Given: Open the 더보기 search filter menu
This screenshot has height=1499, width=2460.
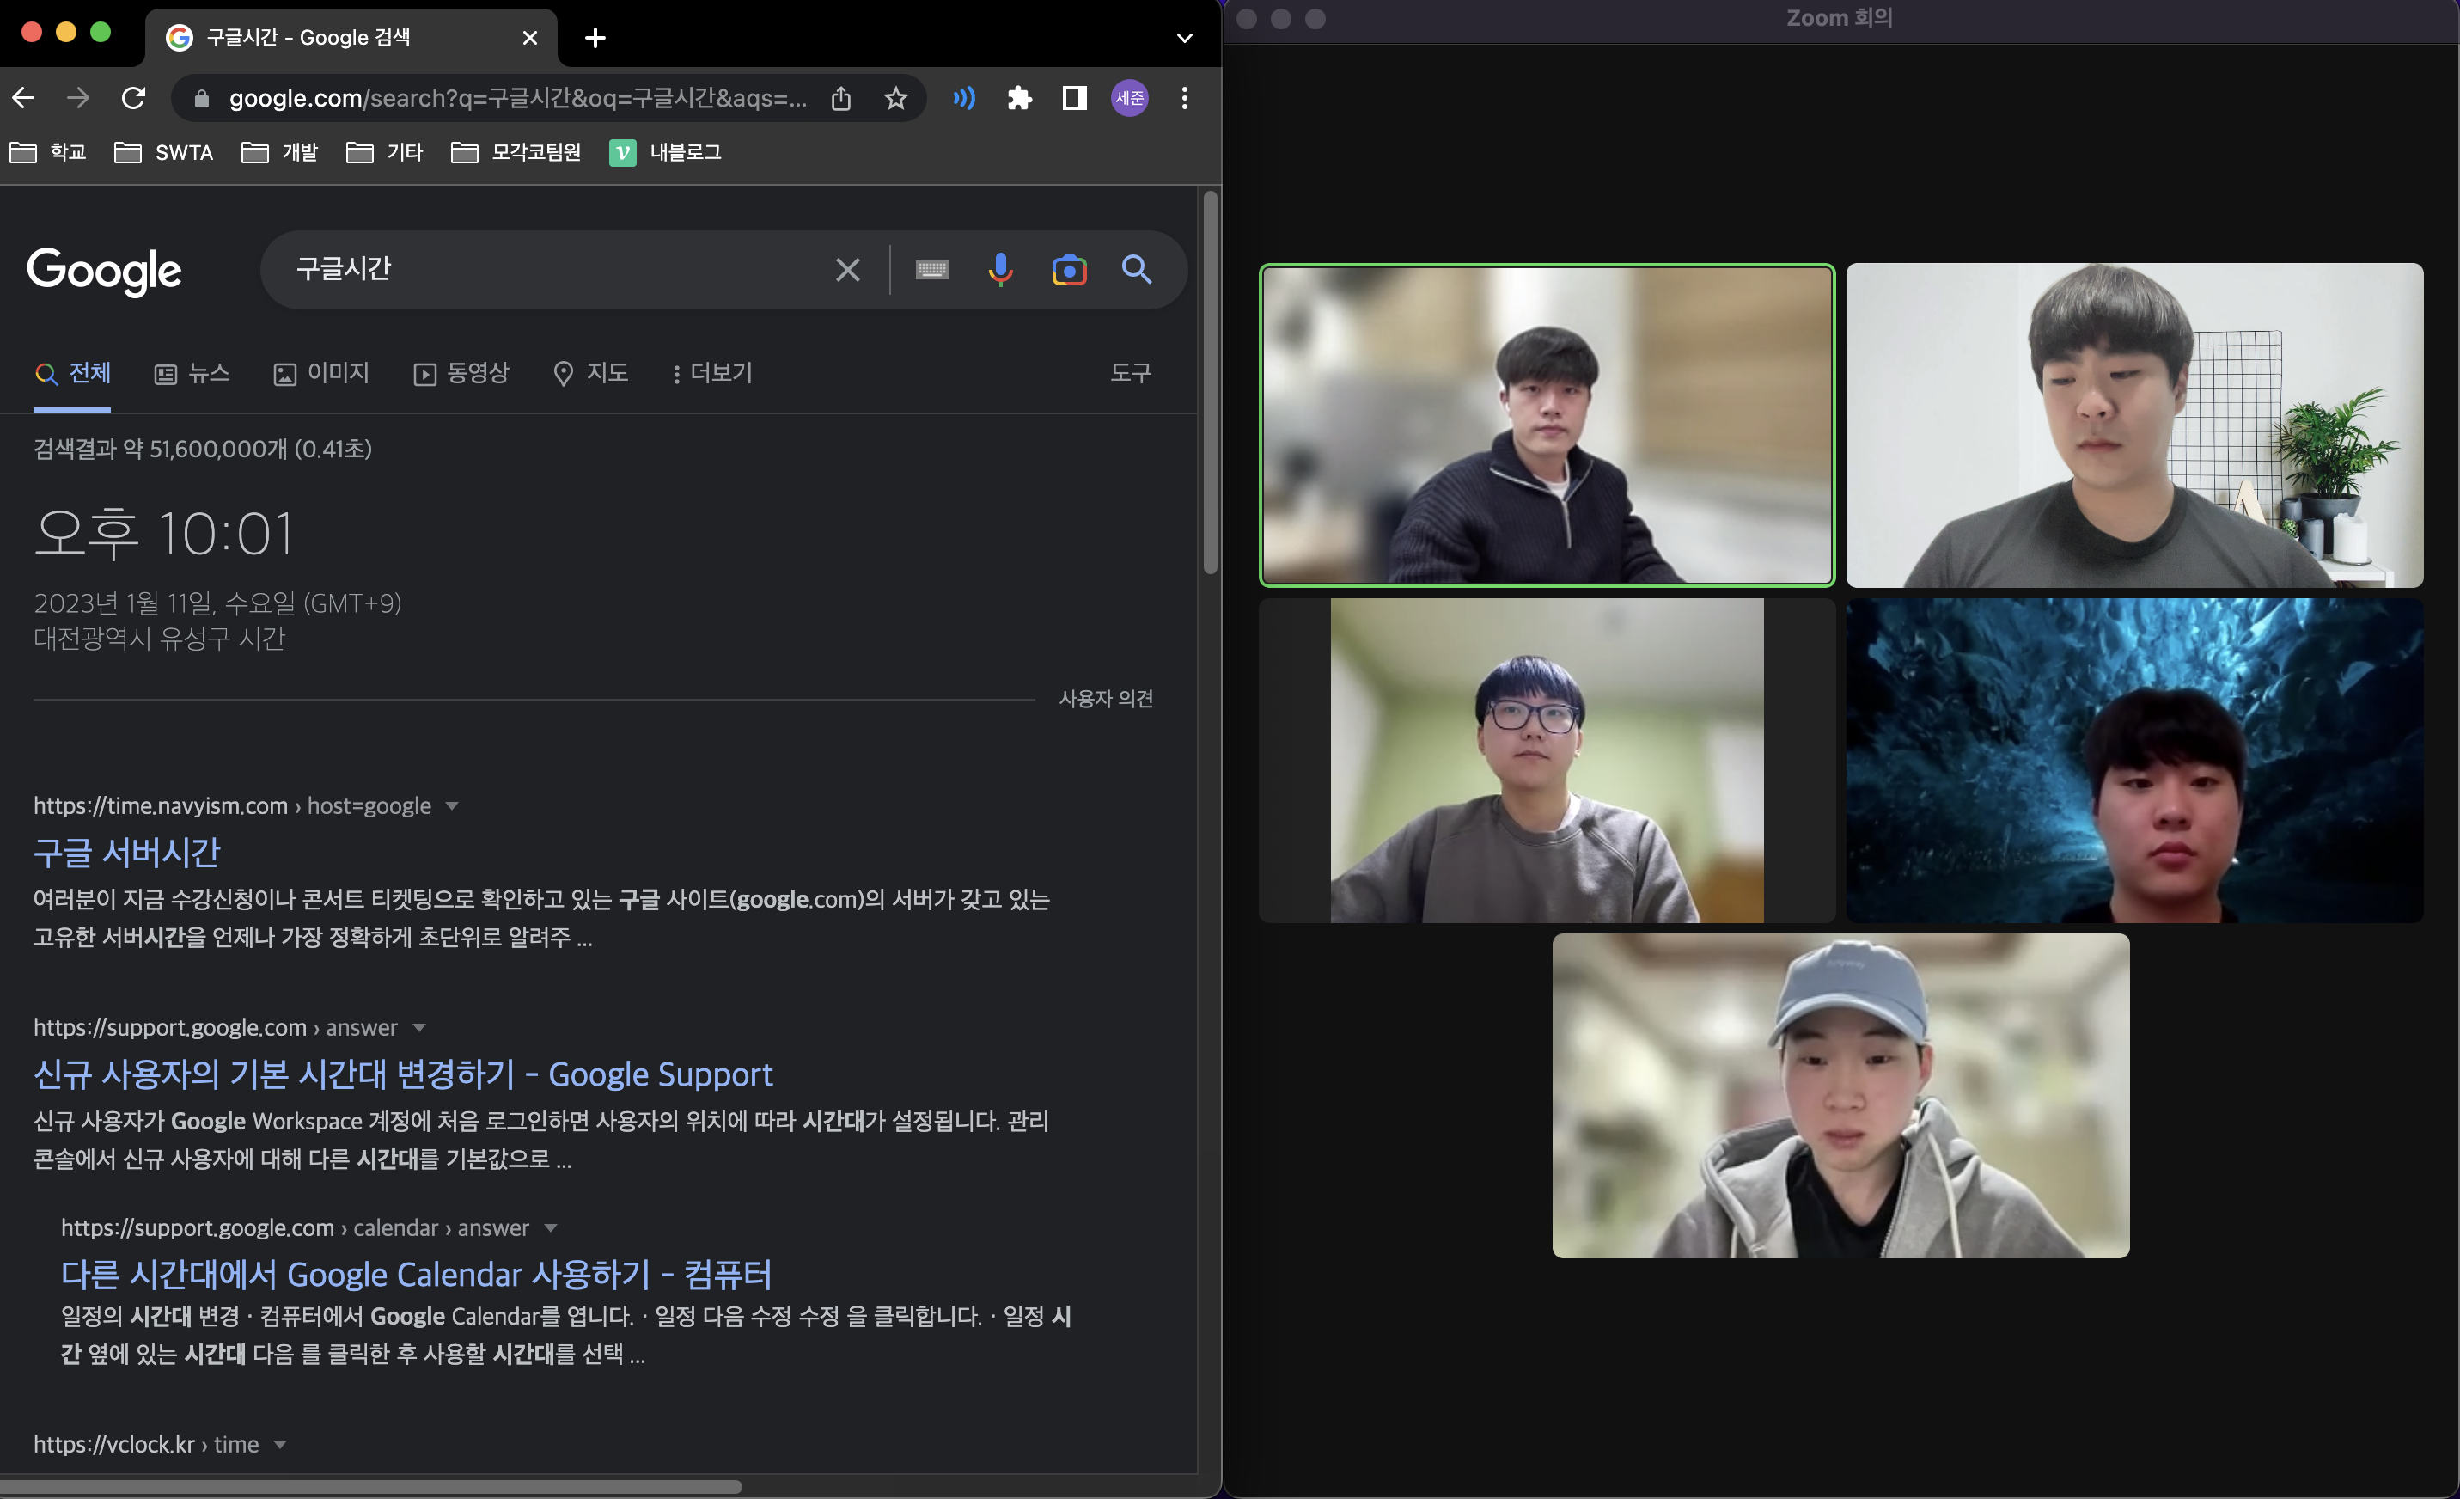Looking at the screenshot, I should [x=713, y=374].
